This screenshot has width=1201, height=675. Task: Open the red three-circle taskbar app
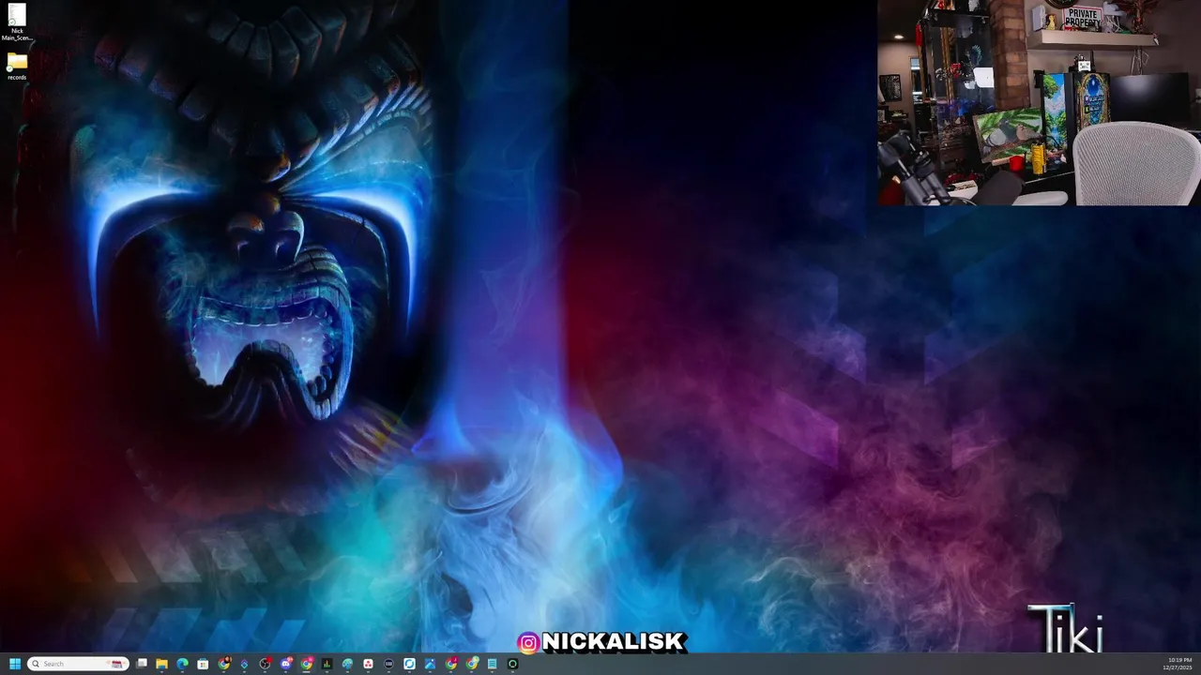368,664
